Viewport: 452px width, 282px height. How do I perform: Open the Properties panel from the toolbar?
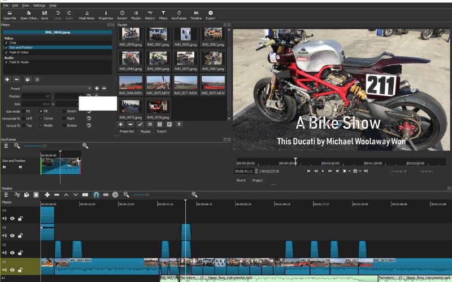click(106, 15)
